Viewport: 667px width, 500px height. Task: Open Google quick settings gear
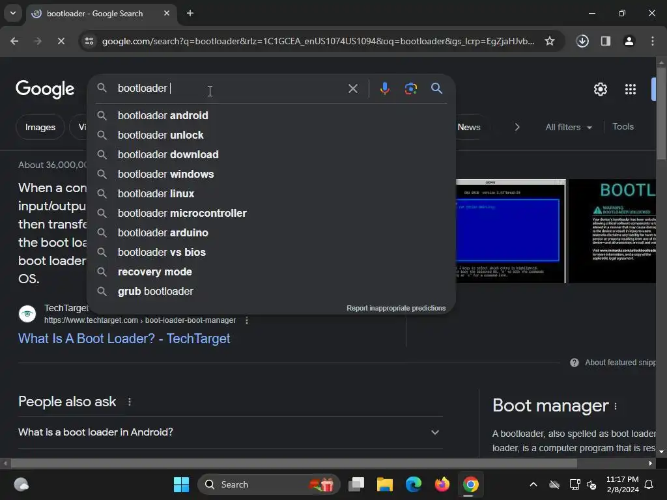(x=600, y=89)
